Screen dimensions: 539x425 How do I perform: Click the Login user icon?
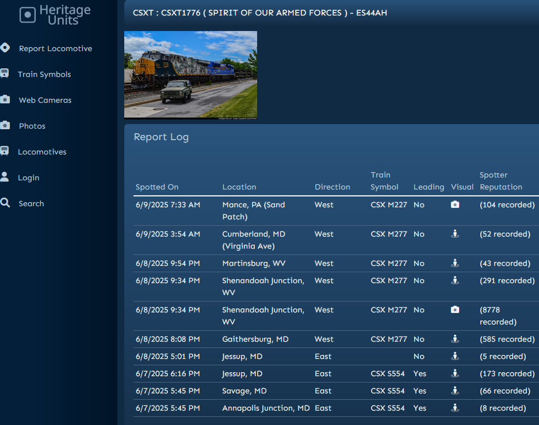pyautogui.click(x=5, y=176)
